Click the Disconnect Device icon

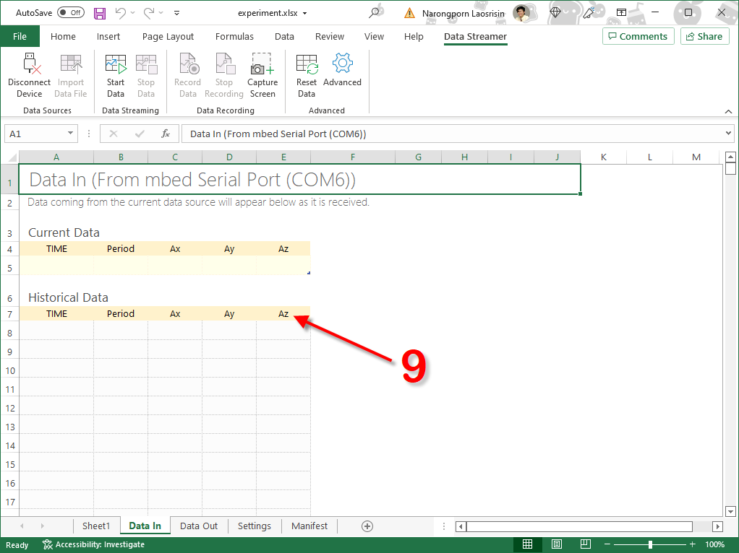point(31,64)
